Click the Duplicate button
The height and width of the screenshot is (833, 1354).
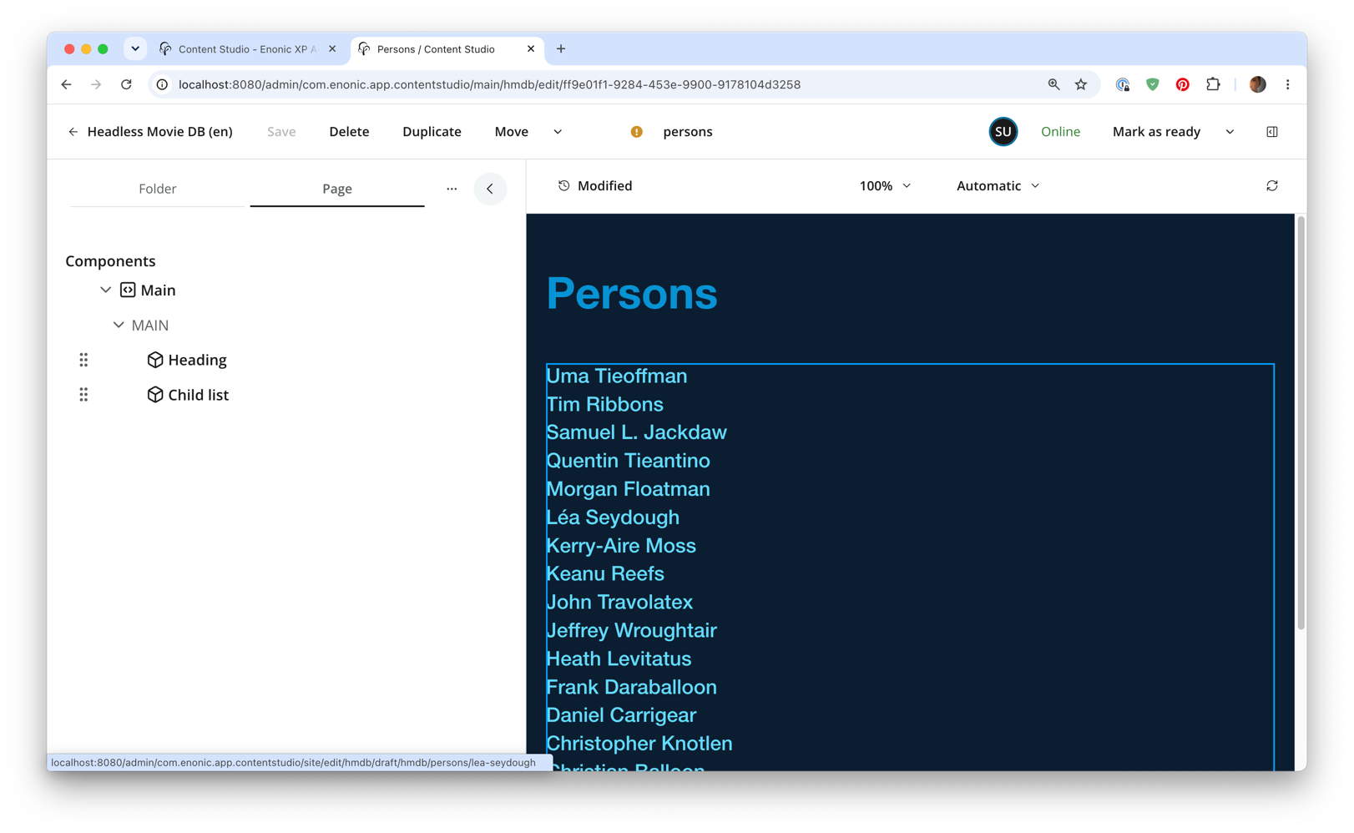pos(432,132)
